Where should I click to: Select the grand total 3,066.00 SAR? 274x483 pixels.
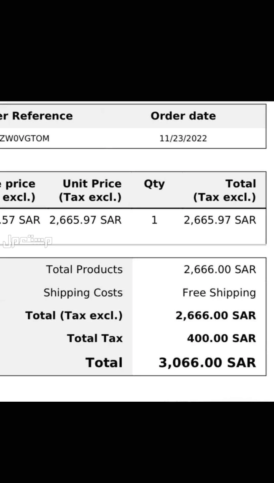pos(207,363)
